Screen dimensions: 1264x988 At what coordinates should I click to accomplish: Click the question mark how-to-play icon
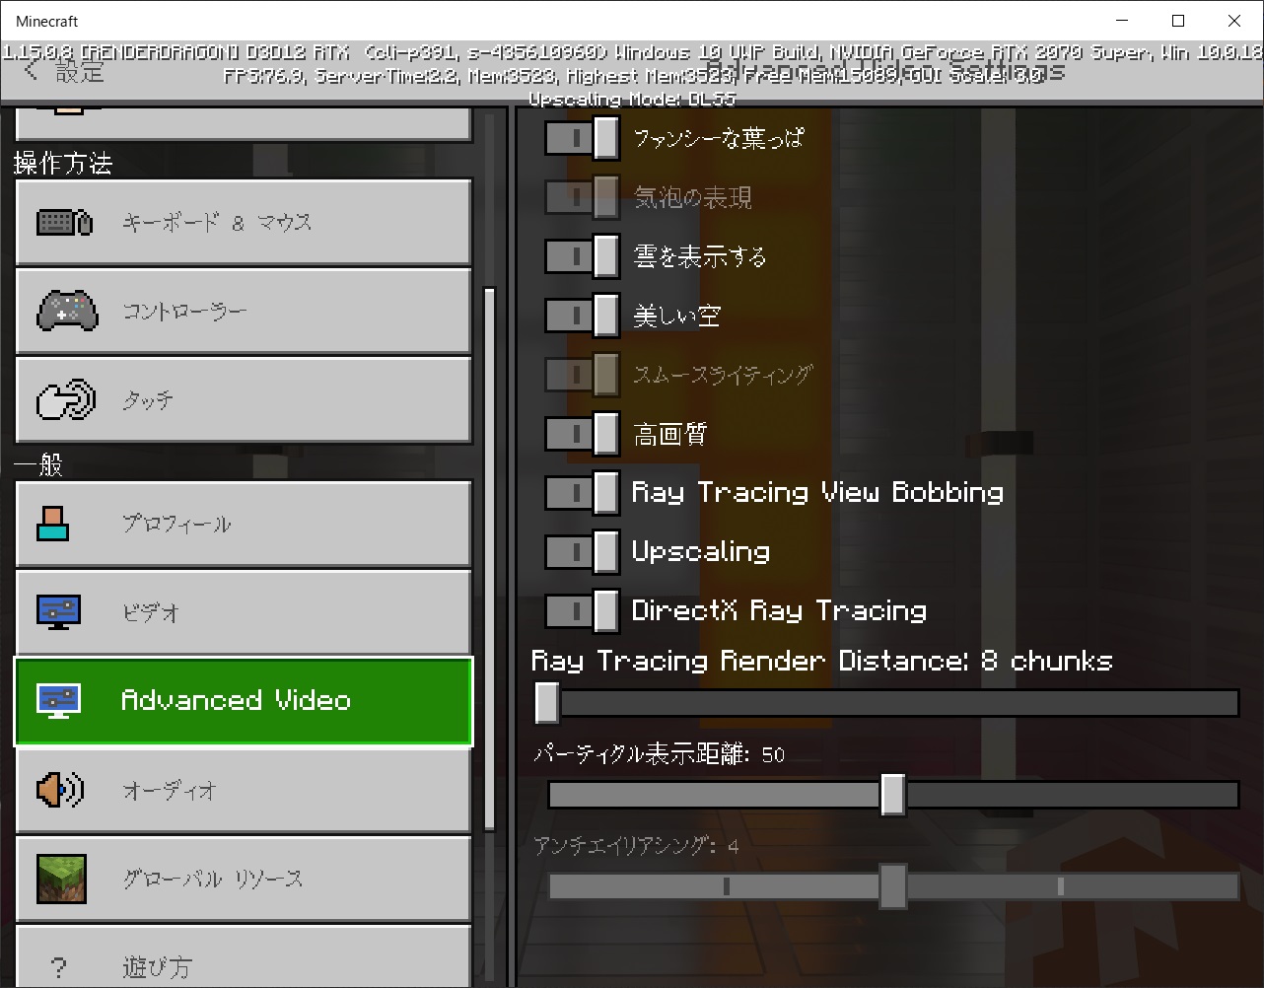click(59, 967)
